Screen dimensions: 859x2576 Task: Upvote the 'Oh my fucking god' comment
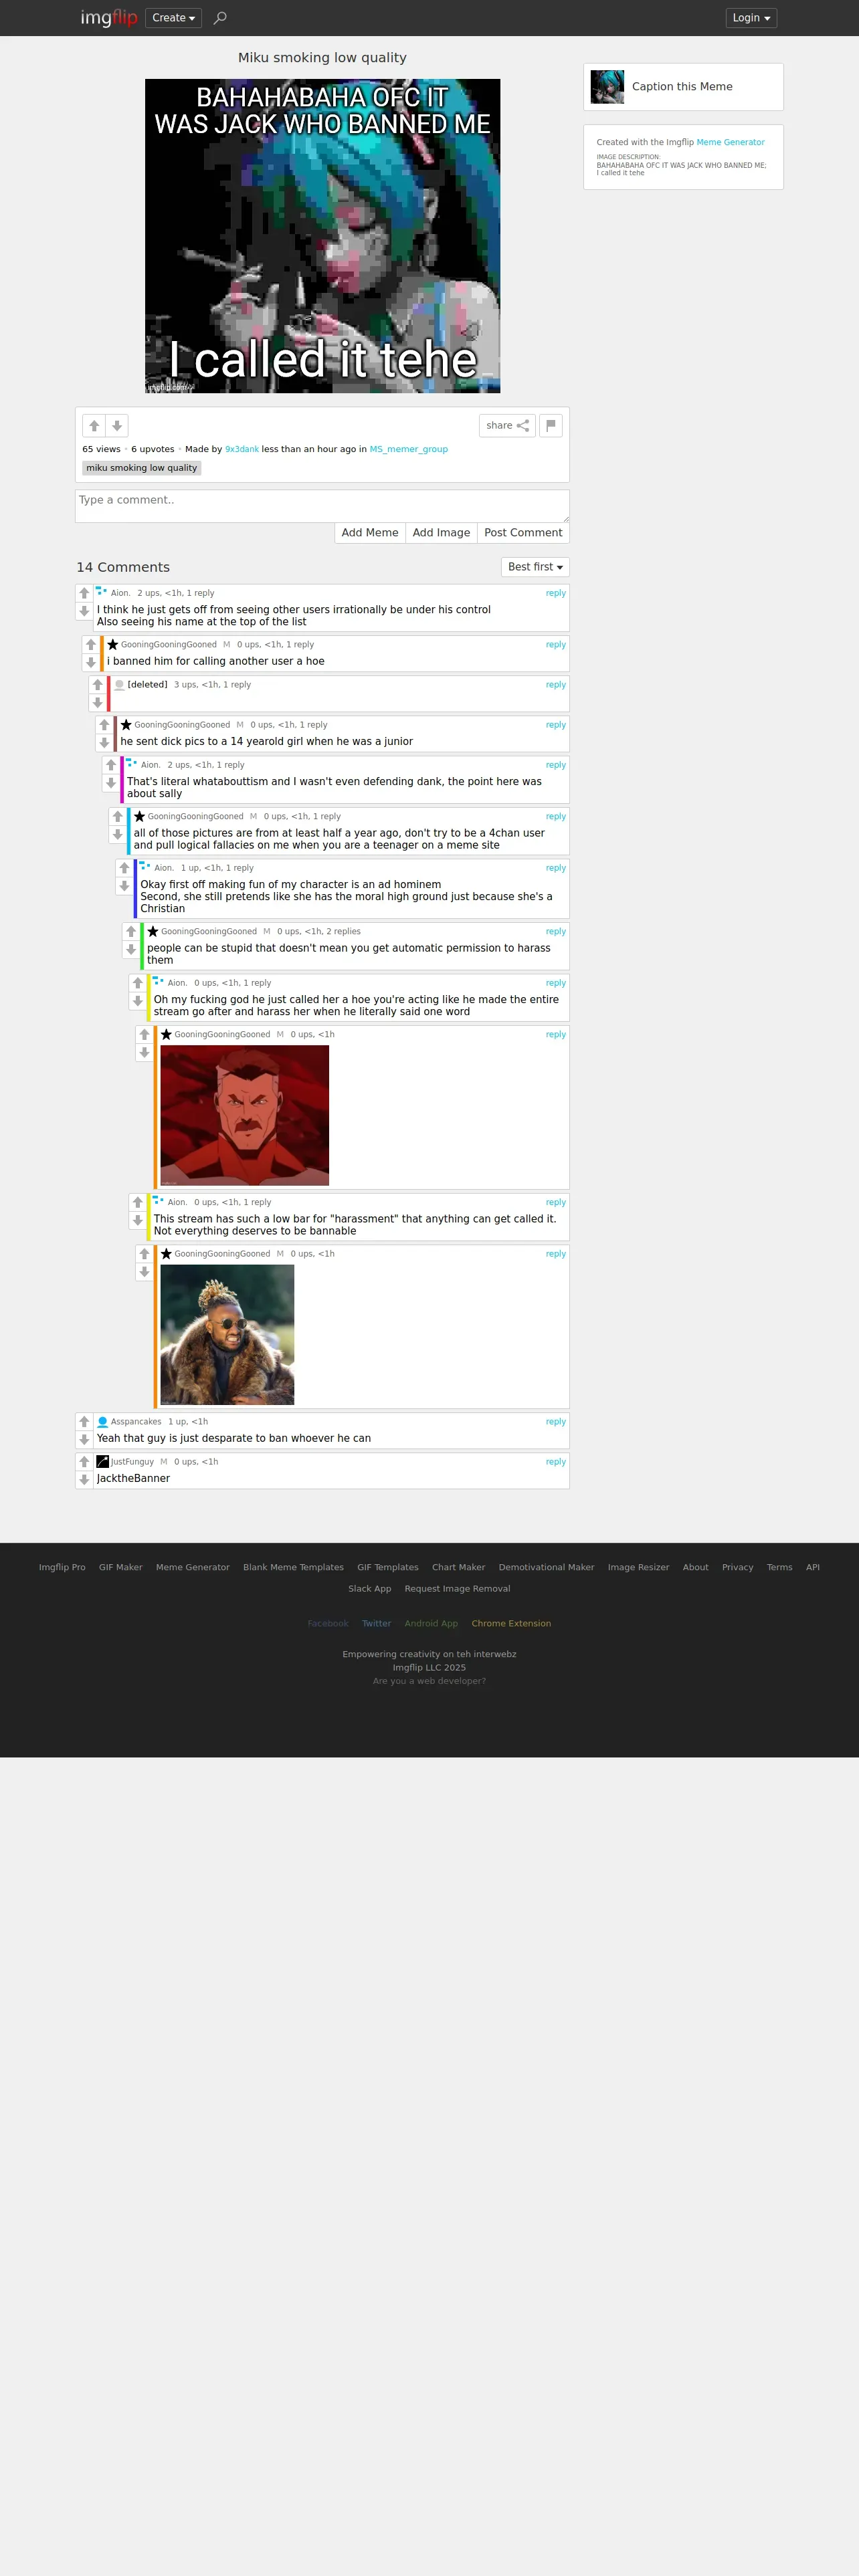(138, 983)
